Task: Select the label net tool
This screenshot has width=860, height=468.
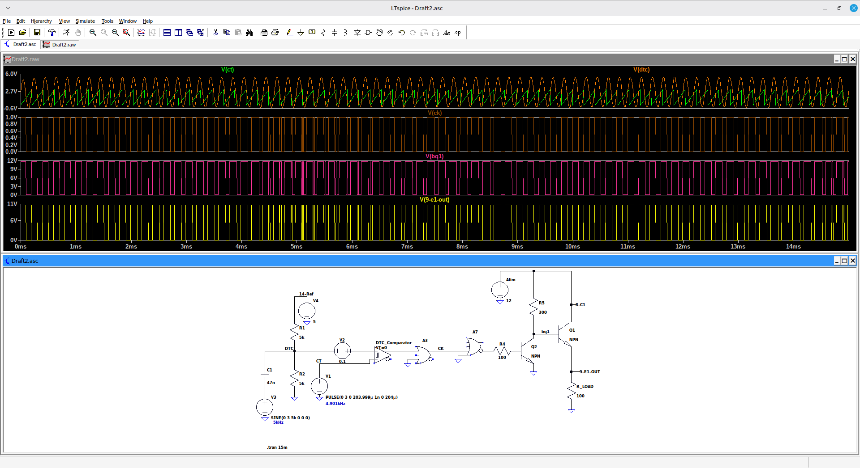Action: pyautogui.click(x=312, y=33)
